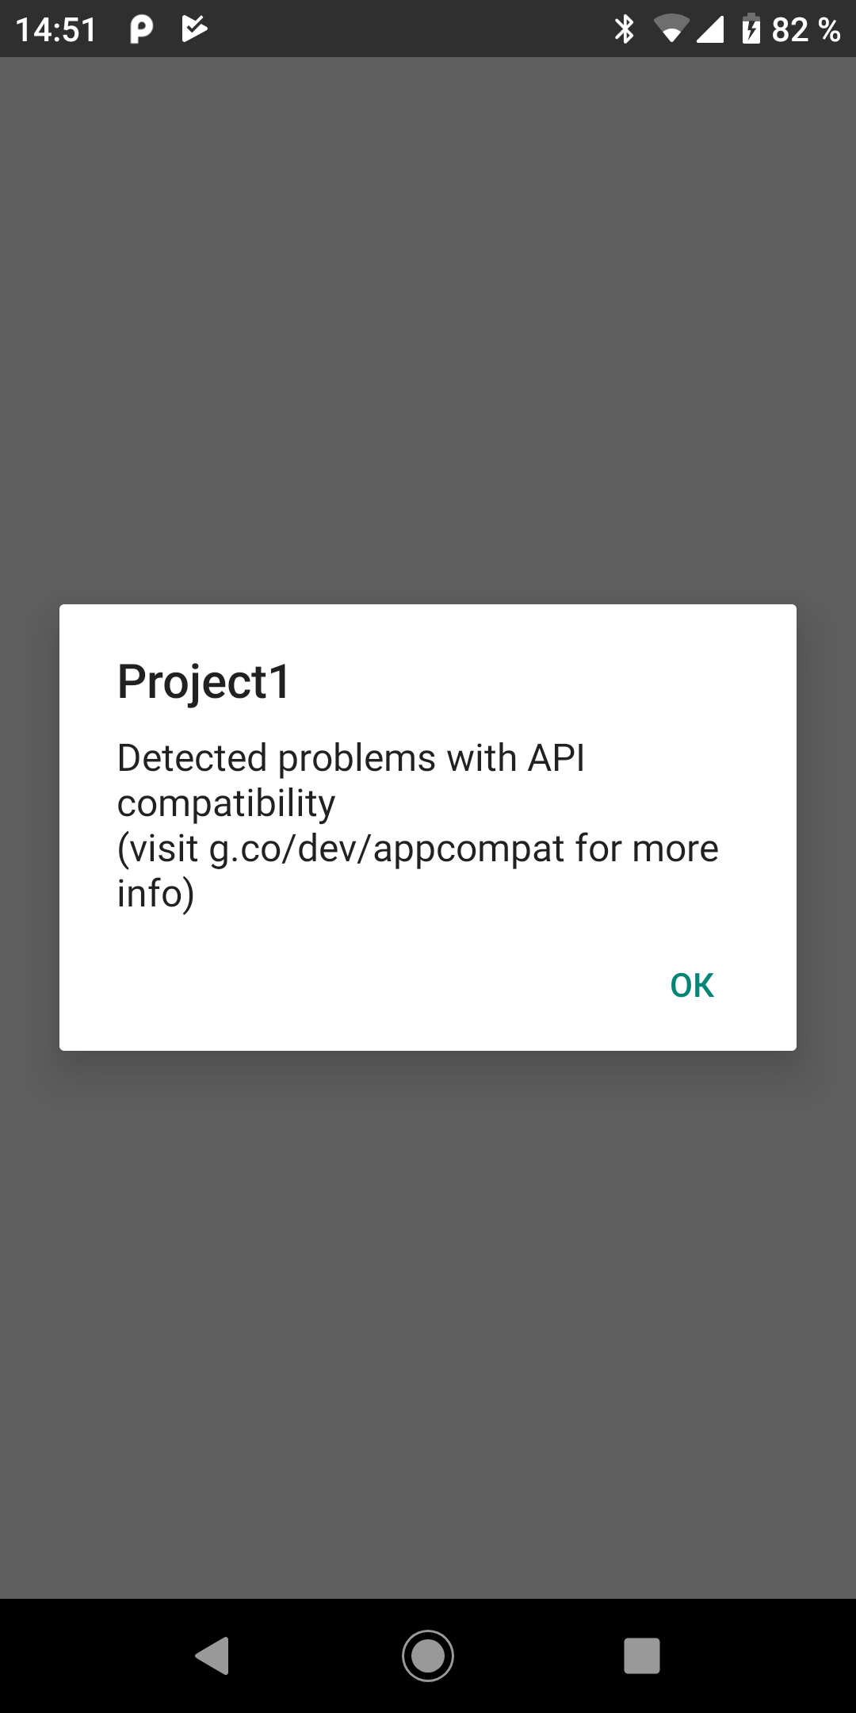Tap the cellular signal strength icon
The height and width of the screenshot is (1713, 856).
pyautogui.click(x=709, y=29)
